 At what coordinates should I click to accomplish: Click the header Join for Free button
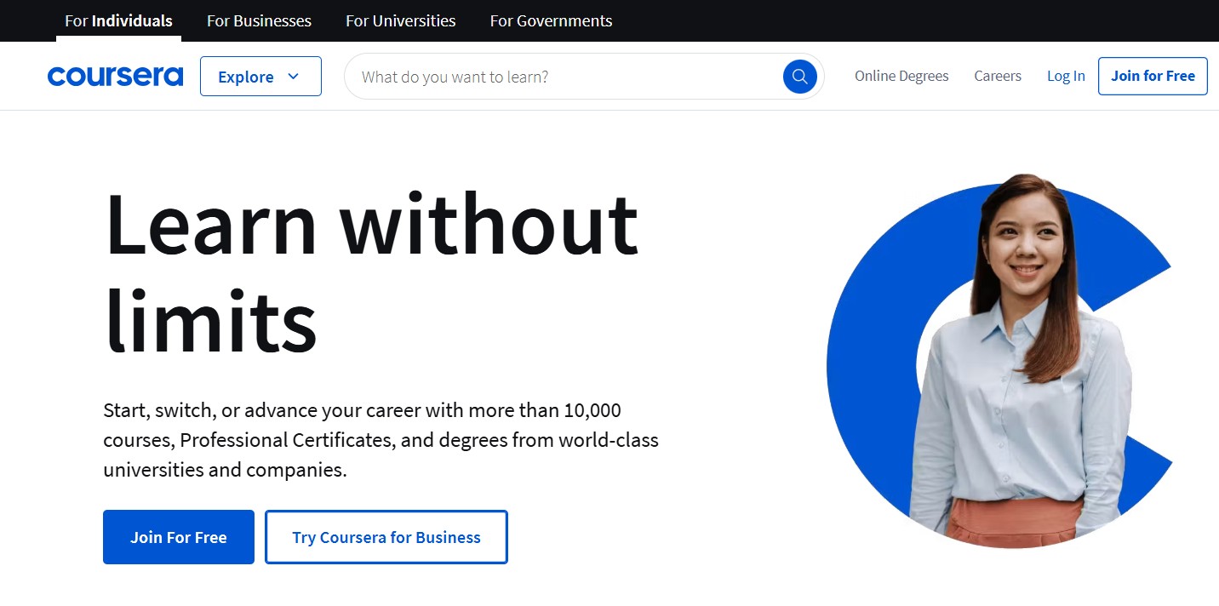click(x=1153, y=76)
